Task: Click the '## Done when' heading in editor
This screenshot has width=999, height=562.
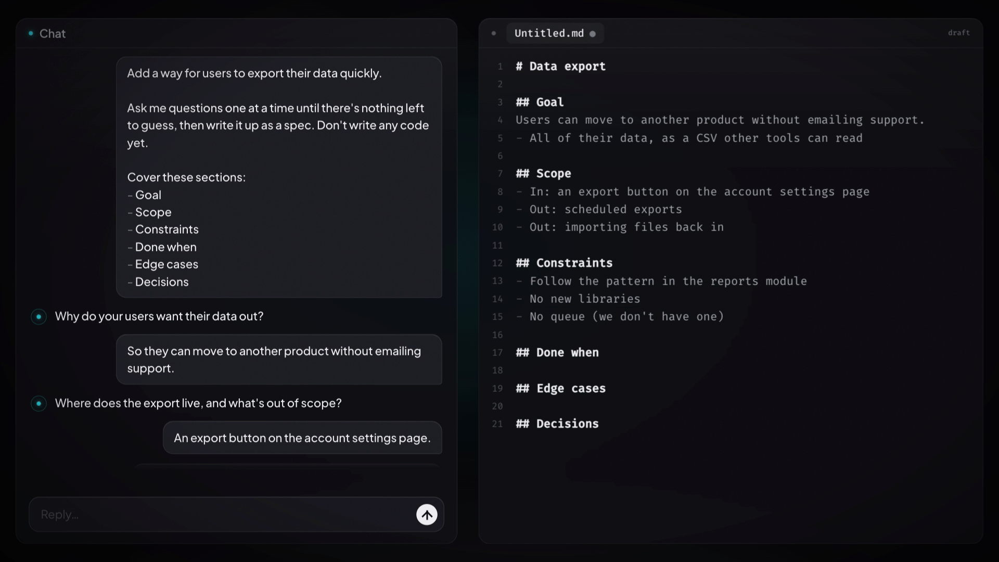Action: click(557, 352)
